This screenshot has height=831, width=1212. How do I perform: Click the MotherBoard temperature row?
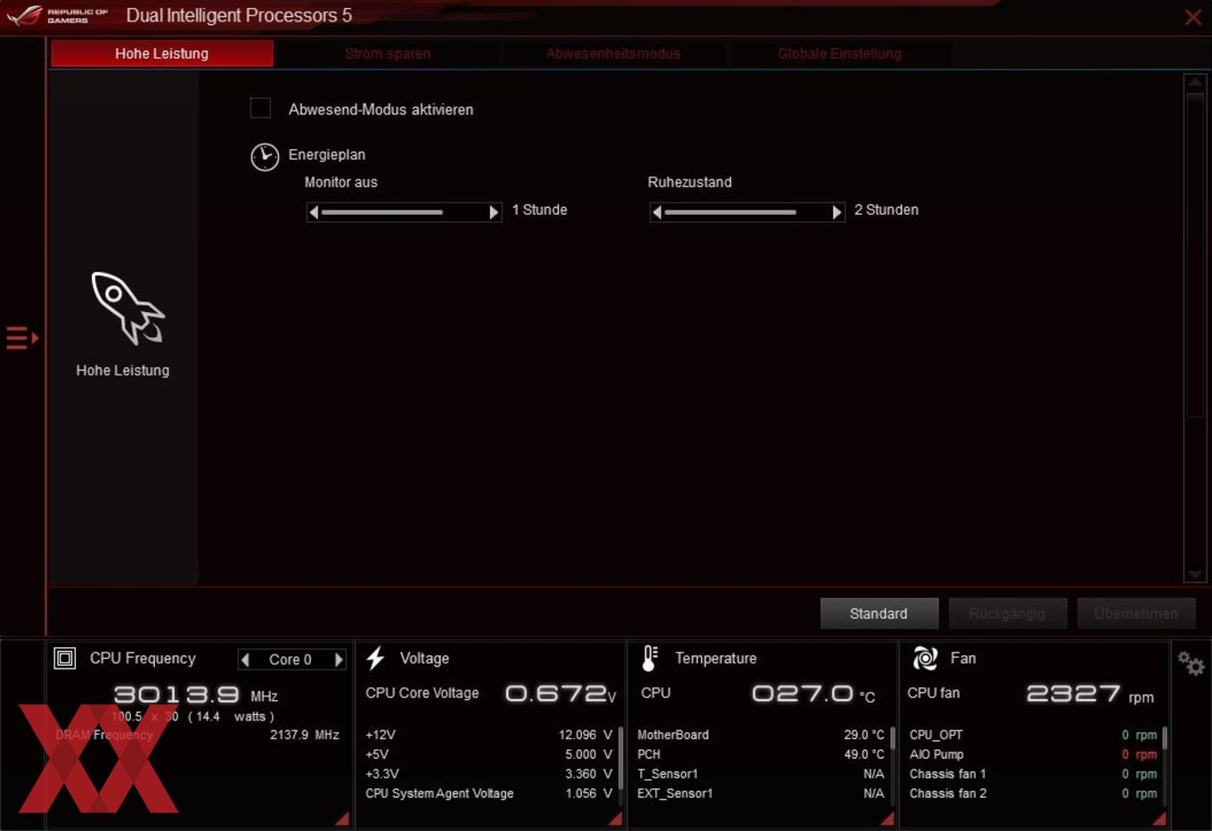[761, 735]
